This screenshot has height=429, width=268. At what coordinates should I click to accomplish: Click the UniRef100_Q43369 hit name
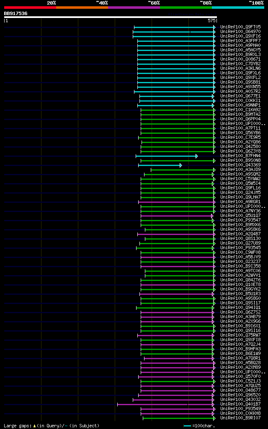point(241,165)
